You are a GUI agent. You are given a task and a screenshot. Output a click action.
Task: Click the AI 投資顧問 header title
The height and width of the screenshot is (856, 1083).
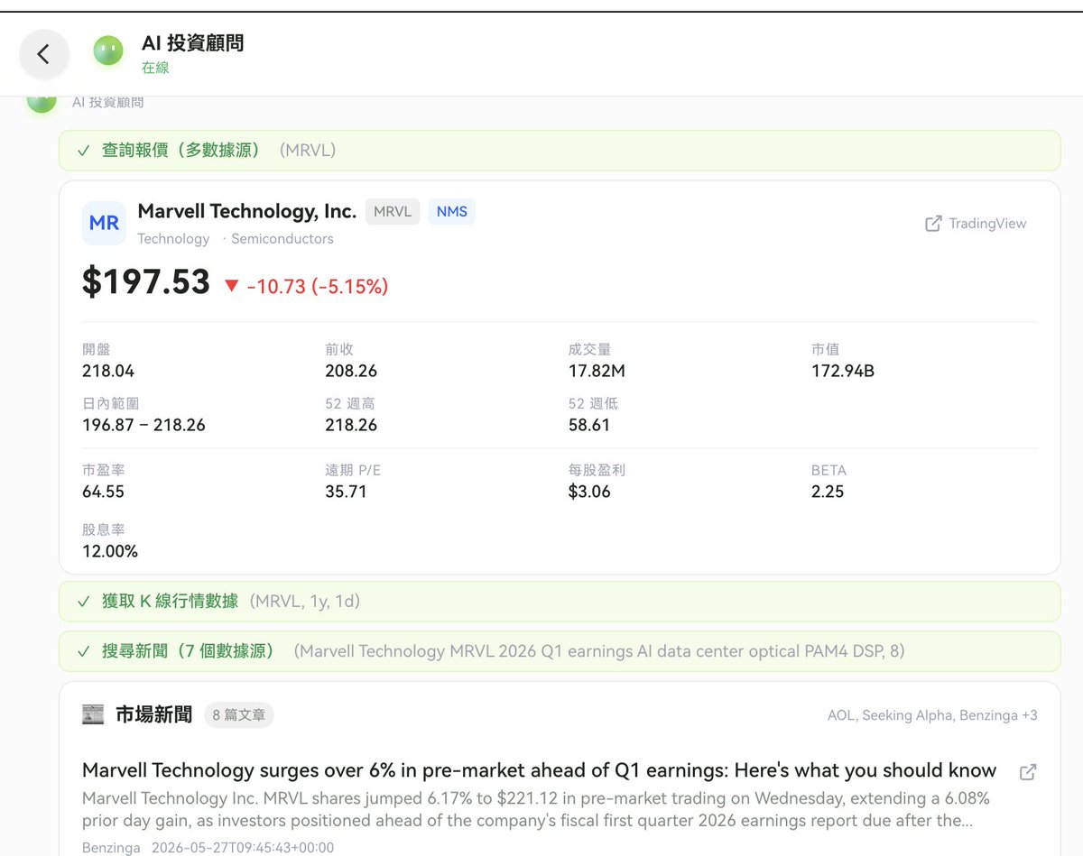(192, 42)
